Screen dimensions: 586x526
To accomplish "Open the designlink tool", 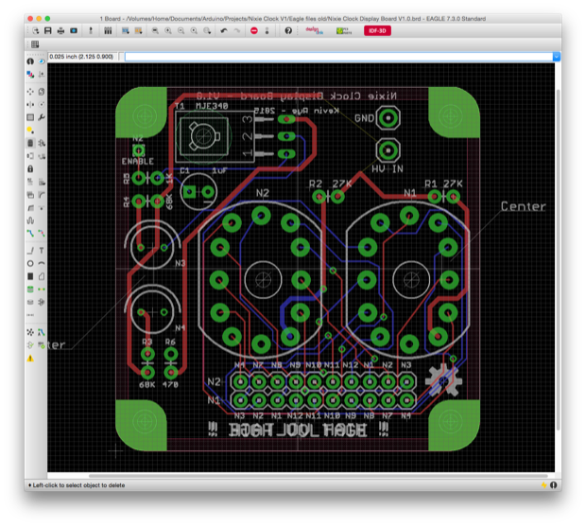I will 314,30.
